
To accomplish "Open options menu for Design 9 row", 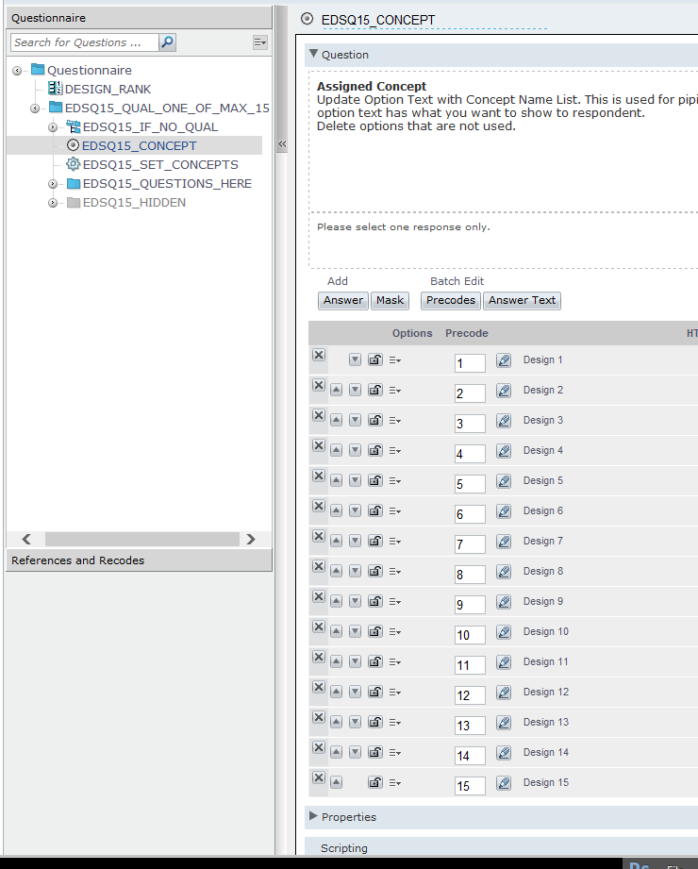I will (395, 602).
